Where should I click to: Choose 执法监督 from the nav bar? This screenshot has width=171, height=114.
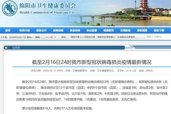point(92,30)
